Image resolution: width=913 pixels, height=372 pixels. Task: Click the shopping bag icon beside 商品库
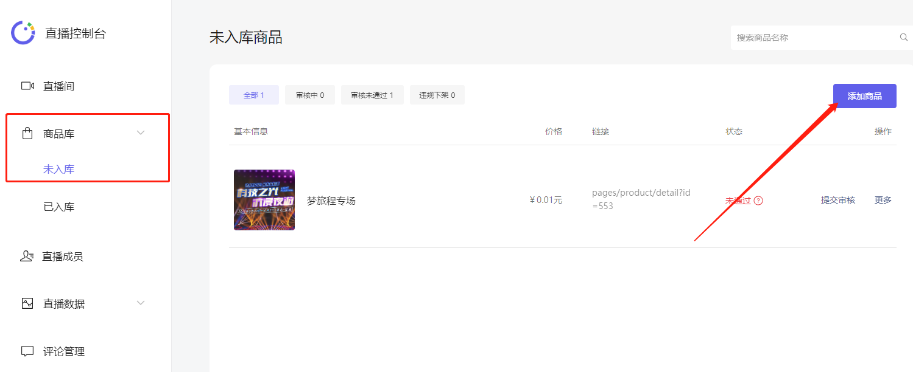pos(27,133)
